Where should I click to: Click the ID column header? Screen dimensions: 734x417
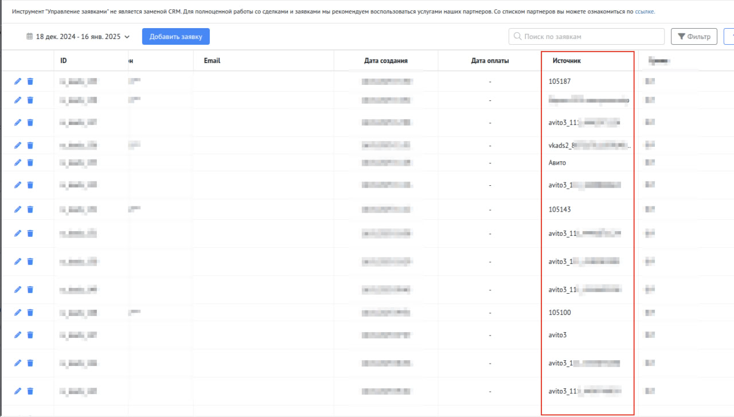(64, 61)
